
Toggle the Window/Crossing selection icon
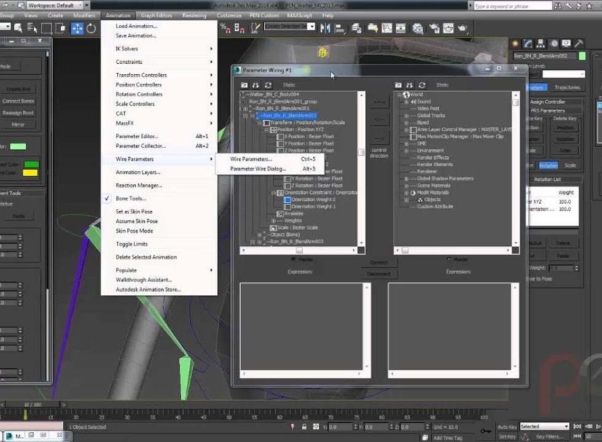click(61, 28)
